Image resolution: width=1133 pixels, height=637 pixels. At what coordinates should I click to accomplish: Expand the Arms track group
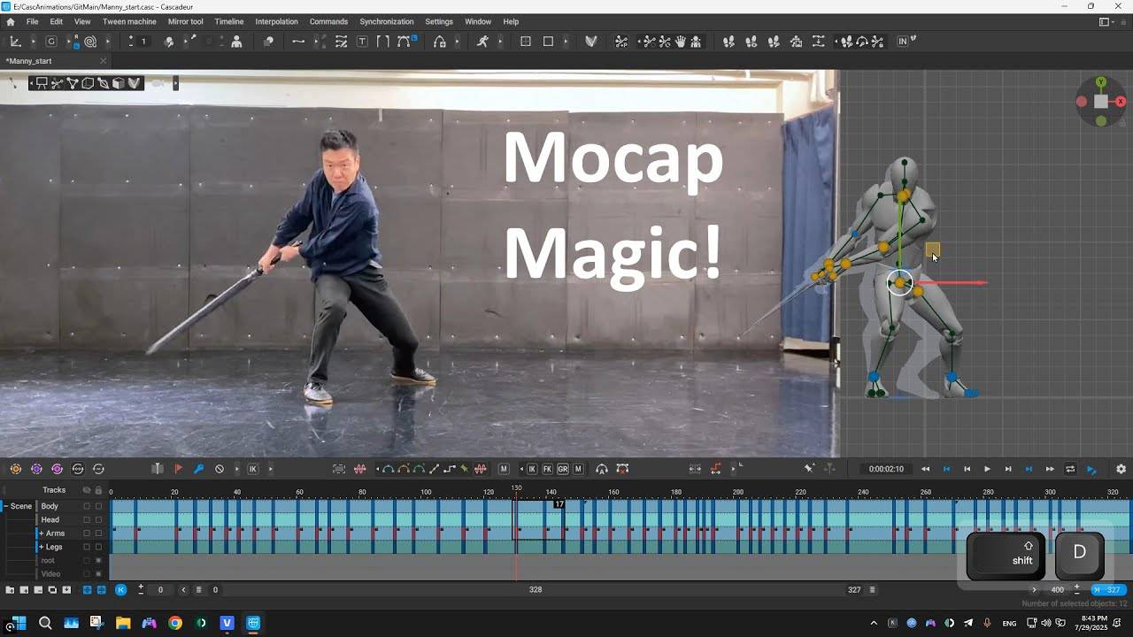point(41,533)
